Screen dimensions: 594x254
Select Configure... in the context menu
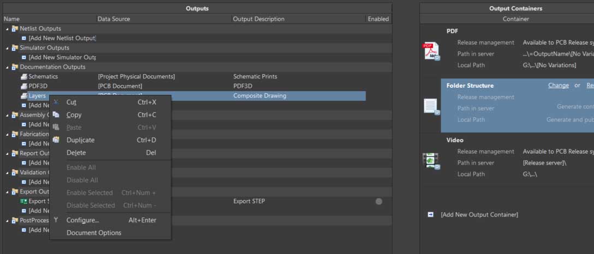(82, 220)
